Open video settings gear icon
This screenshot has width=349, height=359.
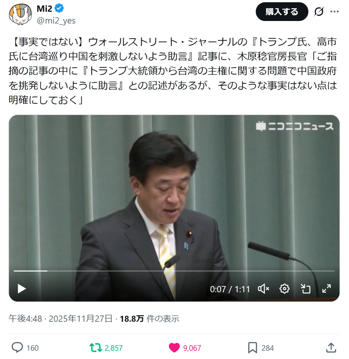pyautogui.click(x=284, y=289)
